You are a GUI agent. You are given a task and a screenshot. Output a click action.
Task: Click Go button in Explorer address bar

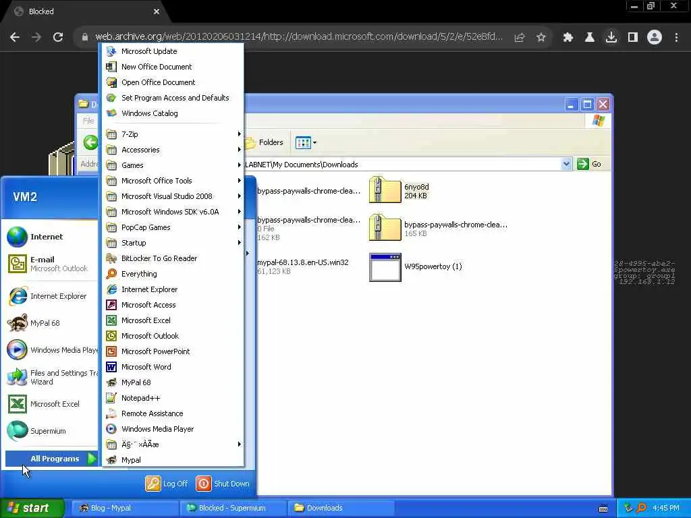589,164
